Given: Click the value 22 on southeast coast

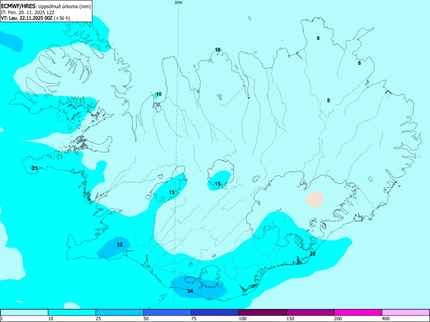Looking at the screenshot, I should [x=313, y=254].
